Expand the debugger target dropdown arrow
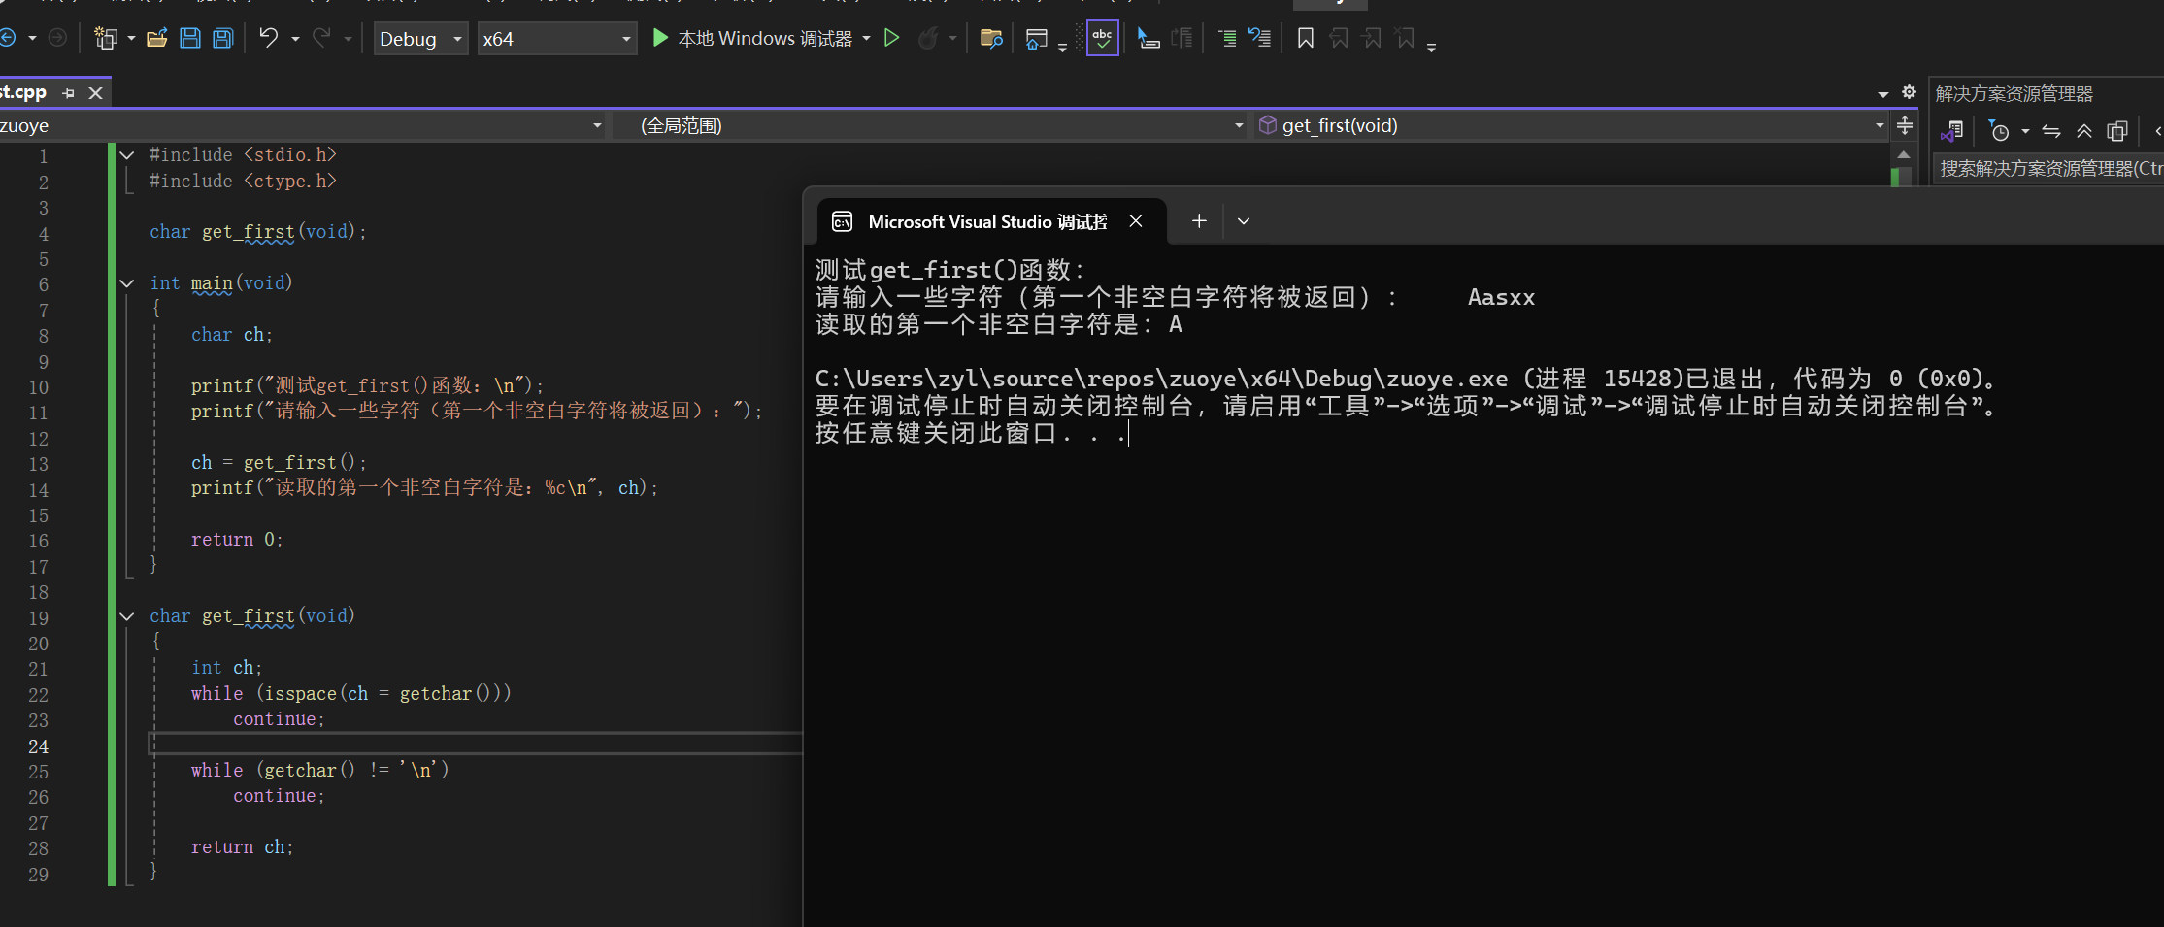 pos(866,39)
